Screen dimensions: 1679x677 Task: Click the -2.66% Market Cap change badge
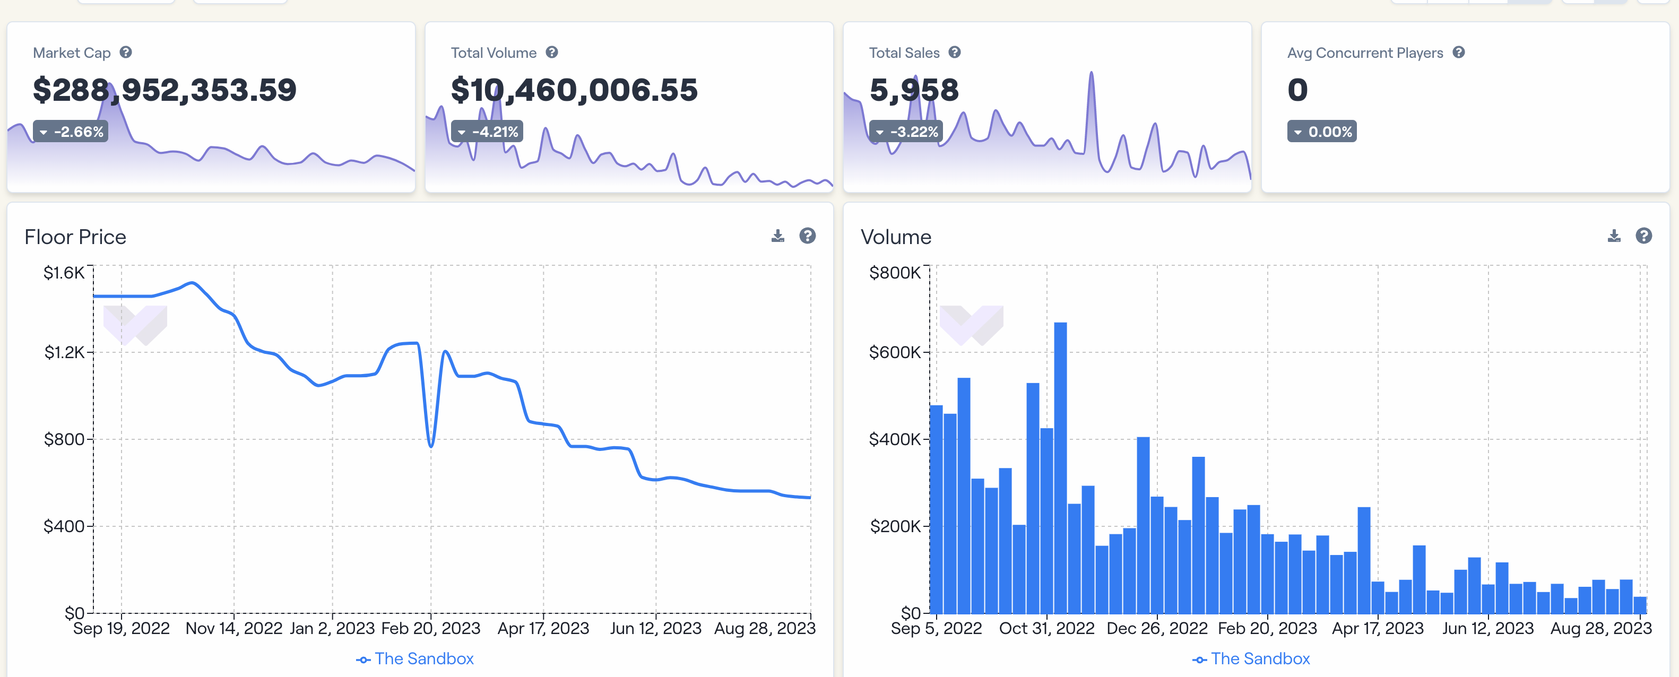coord(71,132)
